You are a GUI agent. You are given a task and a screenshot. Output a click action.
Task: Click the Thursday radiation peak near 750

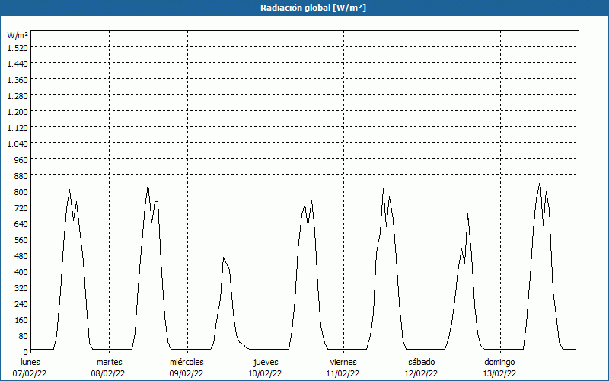pyautogui.click(x=311, y=200)
